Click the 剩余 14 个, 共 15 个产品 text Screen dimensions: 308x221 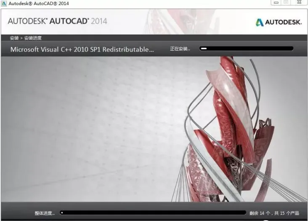coord(274,213)
